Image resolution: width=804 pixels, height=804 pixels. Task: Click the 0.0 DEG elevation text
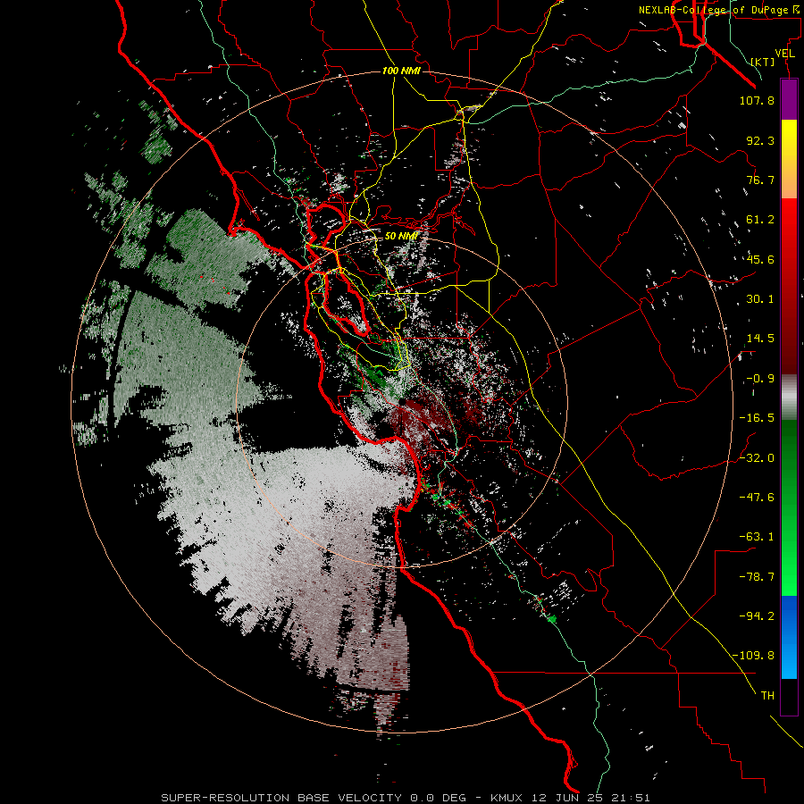tap(439, 798)
